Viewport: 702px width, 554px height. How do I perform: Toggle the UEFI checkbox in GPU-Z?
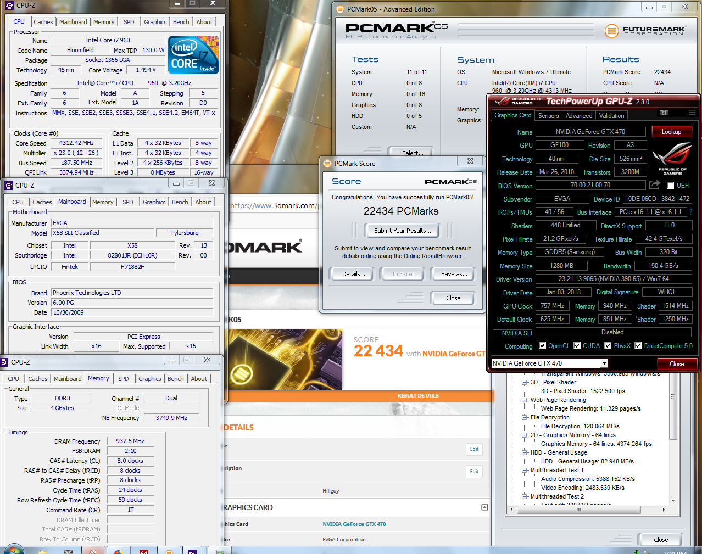(670, 186)
